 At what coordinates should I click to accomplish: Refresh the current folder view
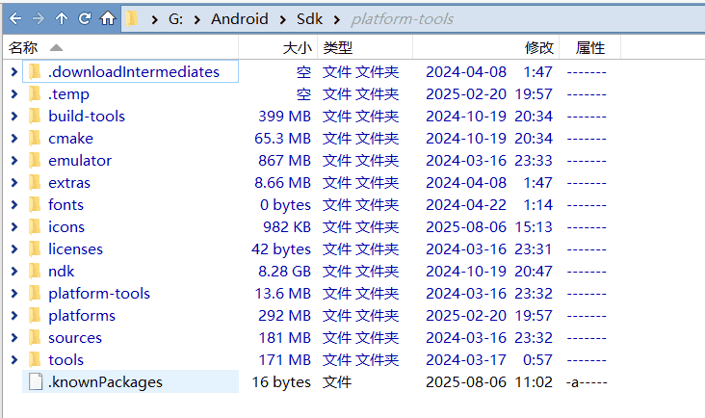click(x=85, y=18)
